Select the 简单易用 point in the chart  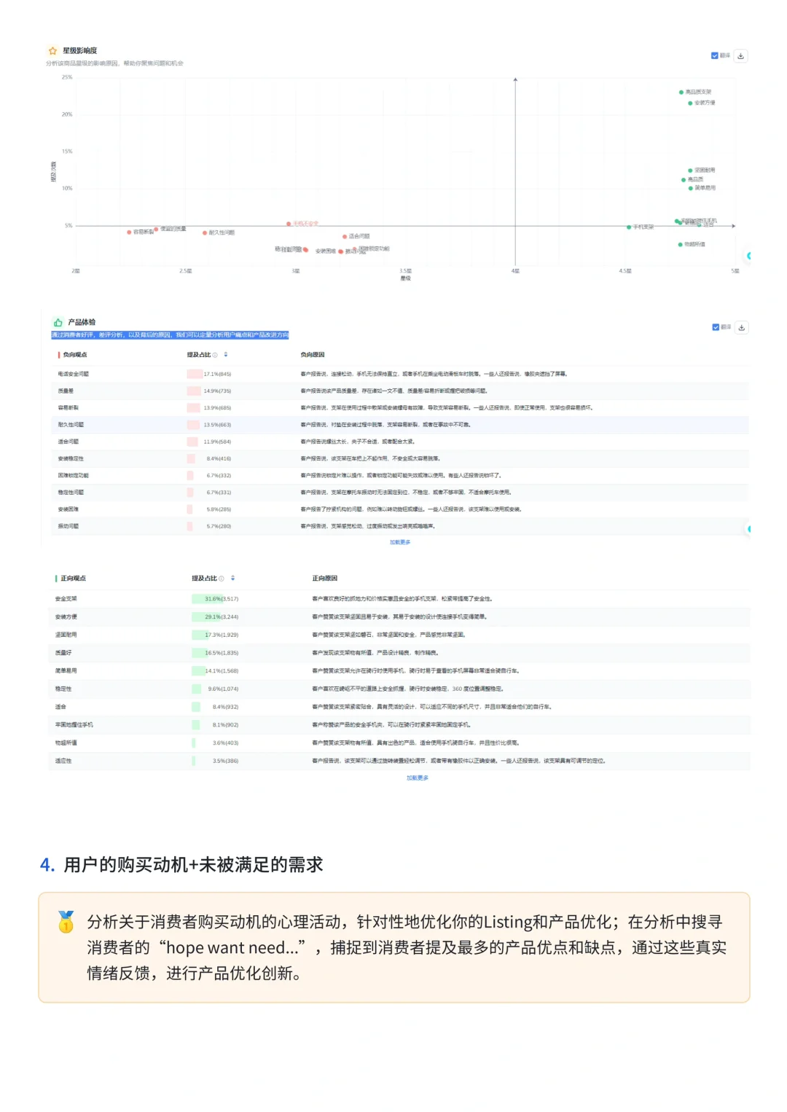tap(690, 188)
